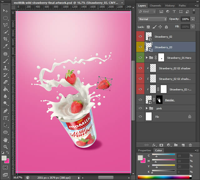Select the Path Selection tool
Screen dimensions: 200x180
(5, 125)
